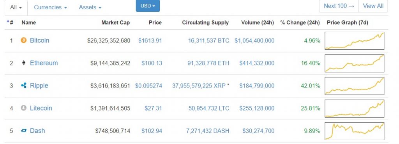The width and height of the screenshot is (399, 144).
Task: Open the Ethereum price link $100.13
Action: point(152,63)
